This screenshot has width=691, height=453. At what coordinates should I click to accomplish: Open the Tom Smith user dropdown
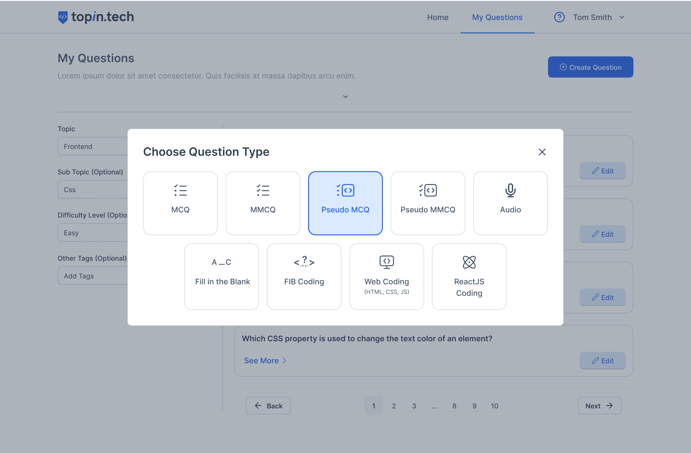598,17
